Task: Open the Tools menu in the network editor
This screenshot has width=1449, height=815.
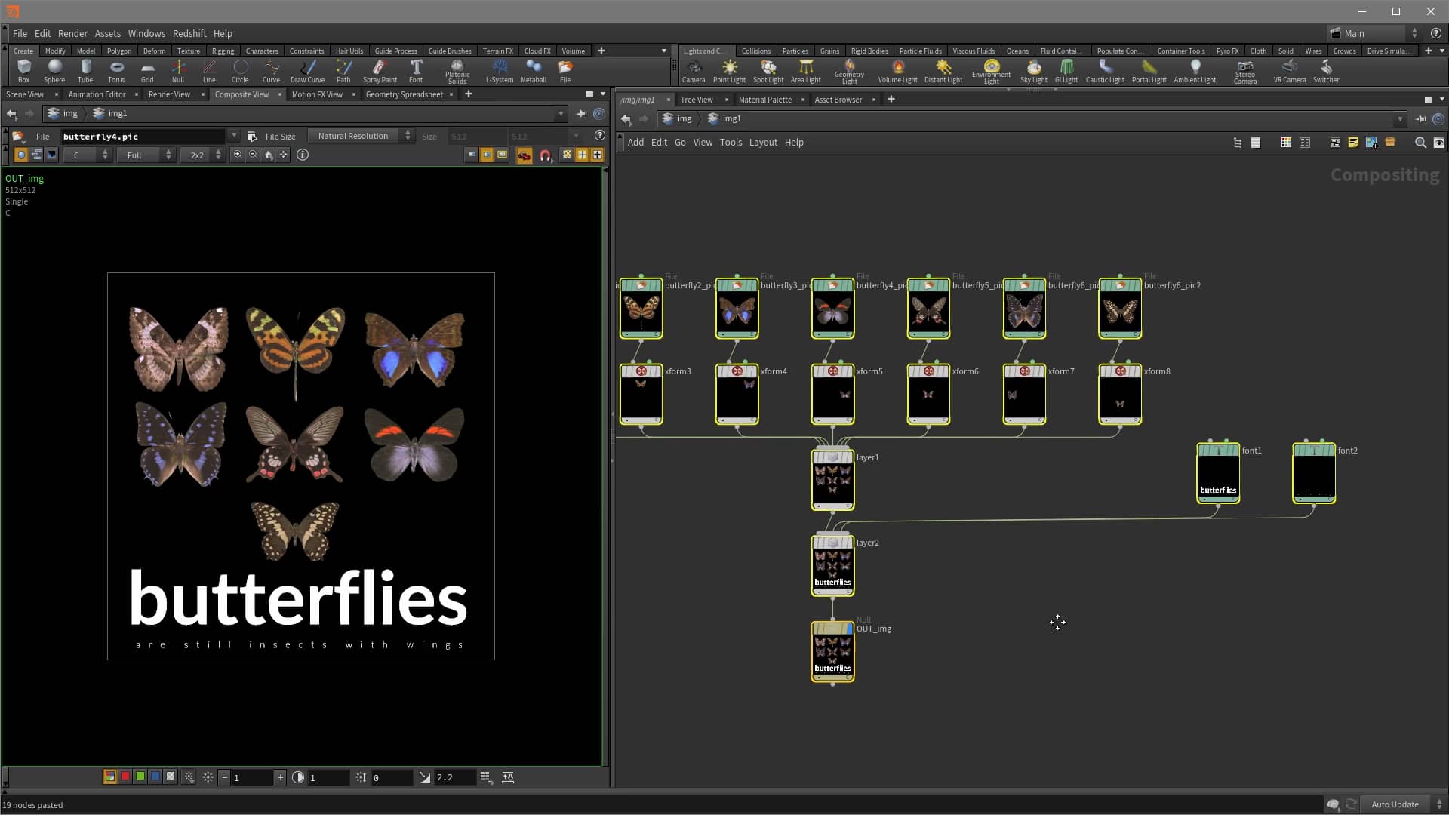Action: (730, 142)
